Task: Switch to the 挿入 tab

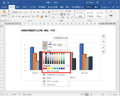Action: click(18, 7)
